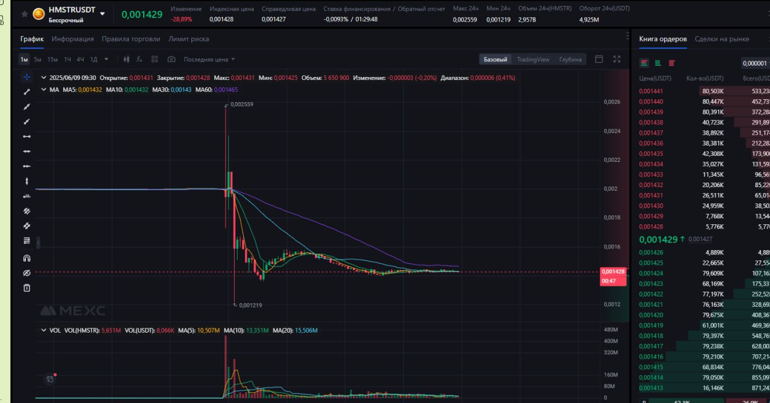The height and width of the screenshot is (403, 770).
Task: Show combined buy and sell order book view
Action: click(644, 63)
